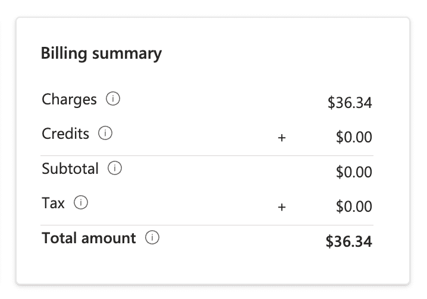The image size is (427, 299).
Task: Click the Charges label
Action: 69,99
